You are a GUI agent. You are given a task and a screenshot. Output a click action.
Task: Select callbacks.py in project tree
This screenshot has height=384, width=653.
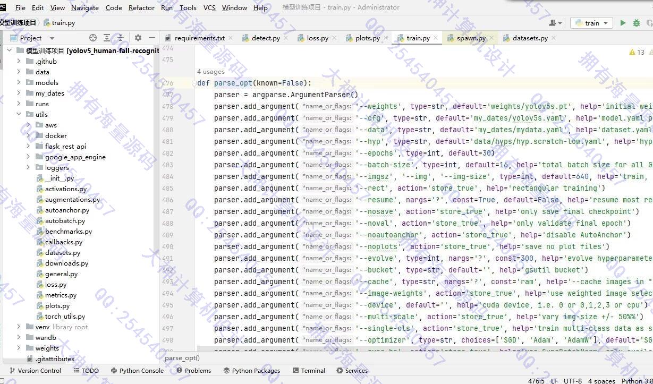[x=63, y=242]
